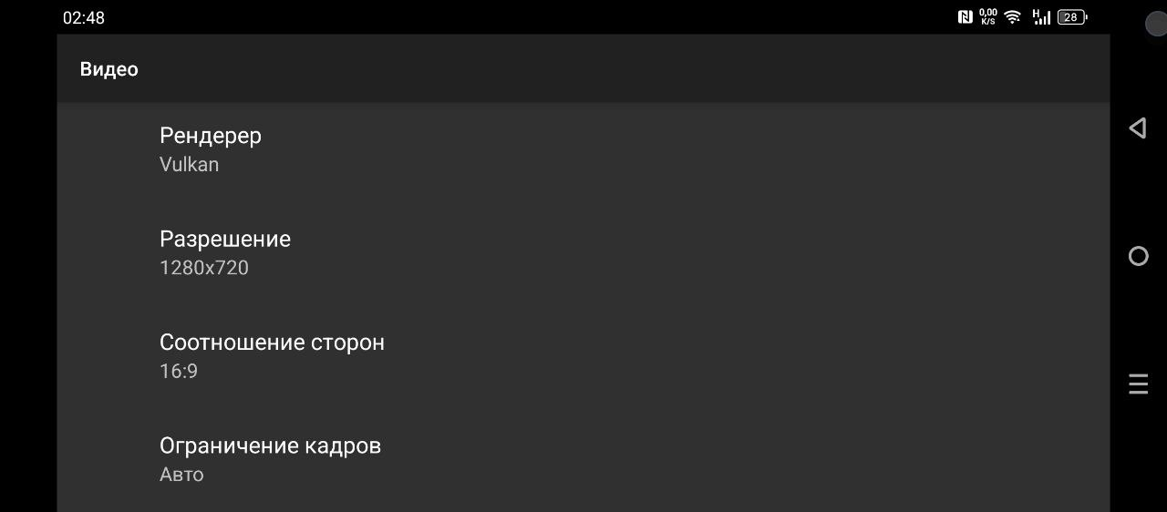
Task: Open the Соотношение сторон setting
Action: pyautogui.click(x=272, y=343)
